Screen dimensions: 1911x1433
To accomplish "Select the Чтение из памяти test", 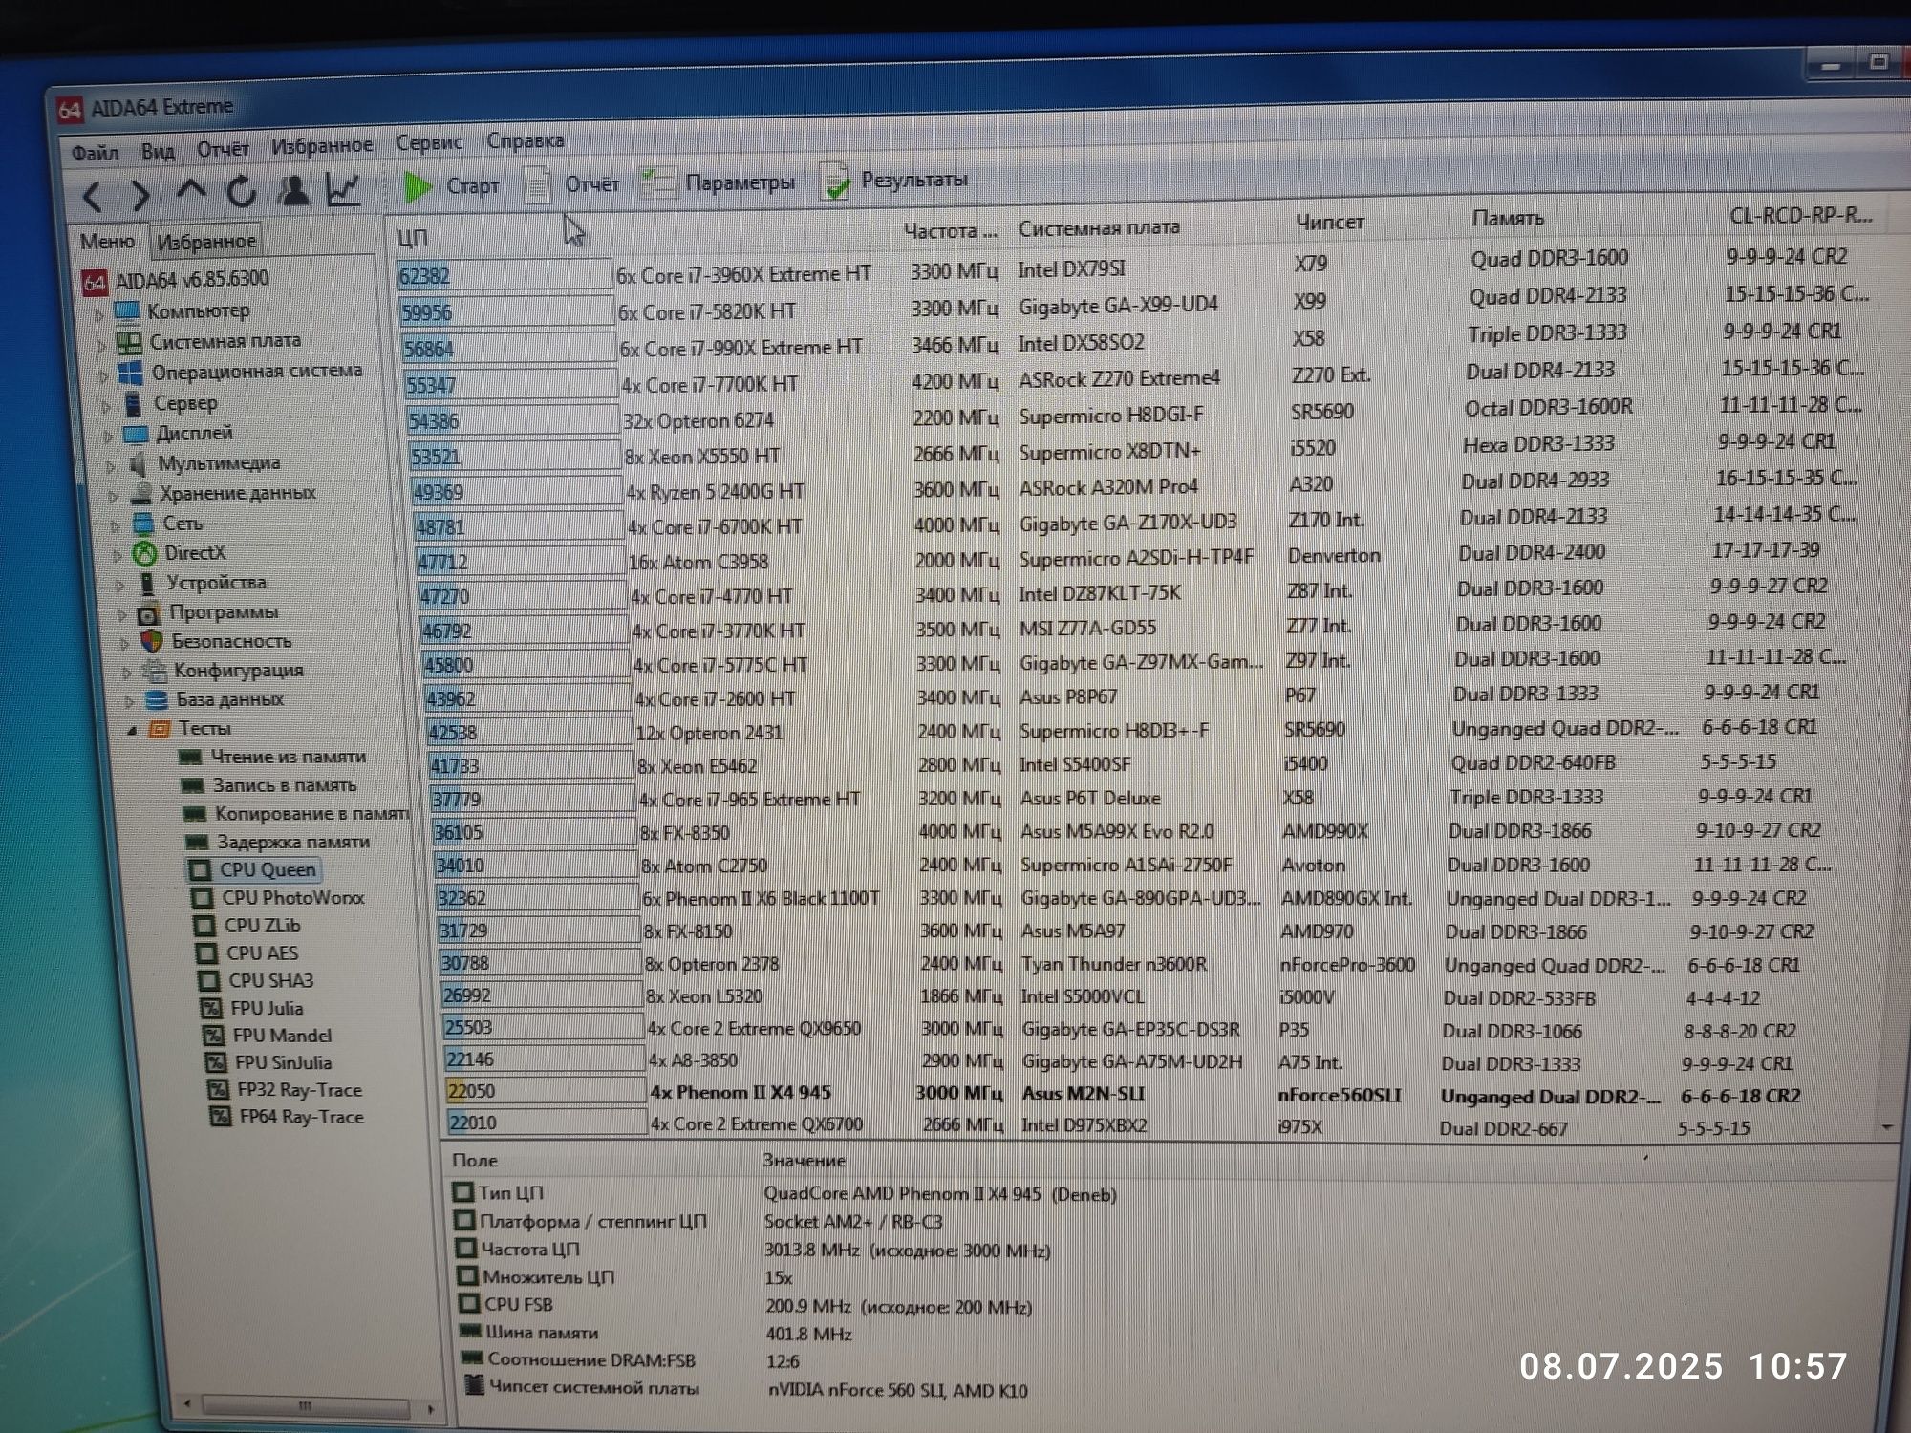I will pos(288,758).
